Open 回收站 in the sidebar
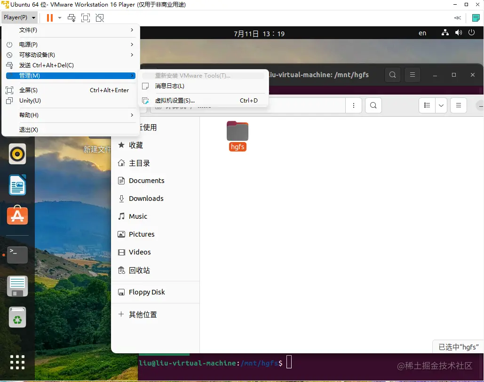 tap(155, 271)
